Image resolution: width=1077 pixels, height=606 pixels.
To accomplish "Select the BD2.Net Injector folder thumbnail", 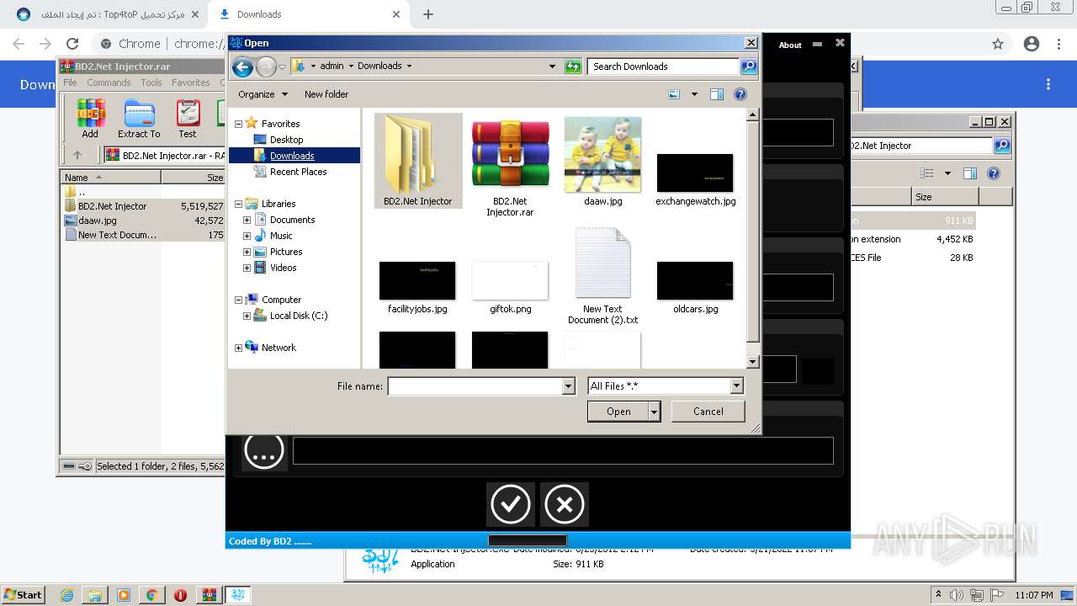I will coord(418,161).
